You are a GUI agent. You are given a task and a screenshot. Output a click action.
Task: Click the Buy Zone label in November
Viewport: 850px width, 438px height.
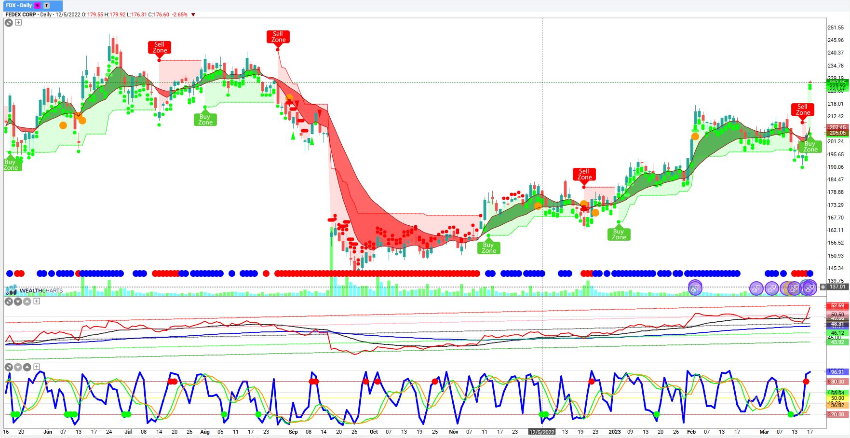[x=489, y=247]
